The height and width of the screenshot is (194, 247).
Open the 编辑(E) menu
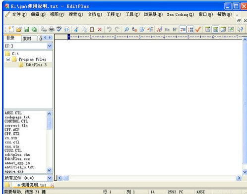click(38, 14)
